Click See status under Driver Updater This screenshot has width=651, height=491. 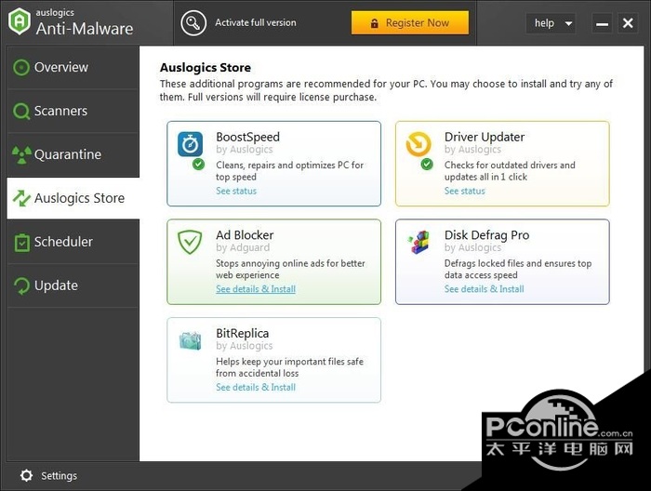465,191
